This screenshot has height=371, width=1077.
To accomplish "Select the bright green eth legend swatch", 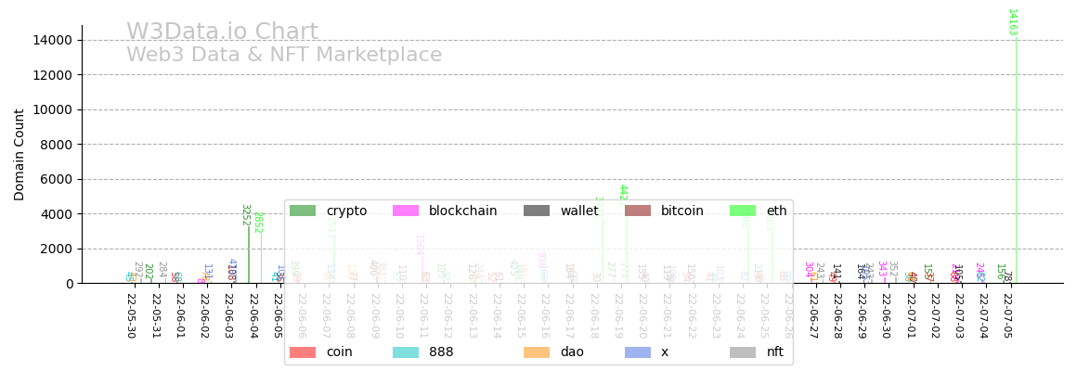I will [743, 211].
